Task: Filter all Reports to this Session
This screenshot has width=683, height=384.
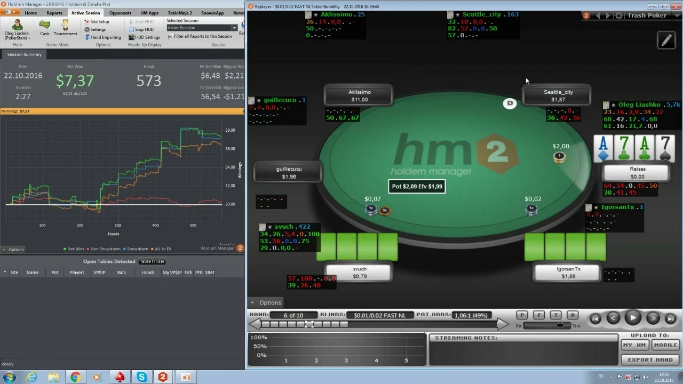Action: coord(200,36)
